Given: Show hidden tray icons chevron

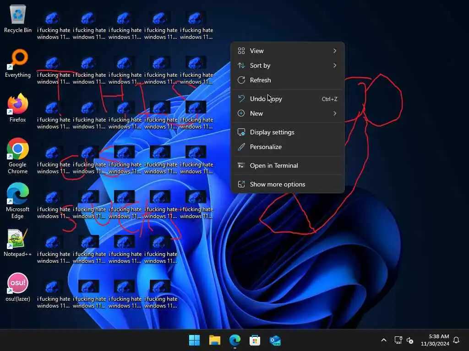Looking at the screenshot, I should pyautogui.click(x=384, y=340).
